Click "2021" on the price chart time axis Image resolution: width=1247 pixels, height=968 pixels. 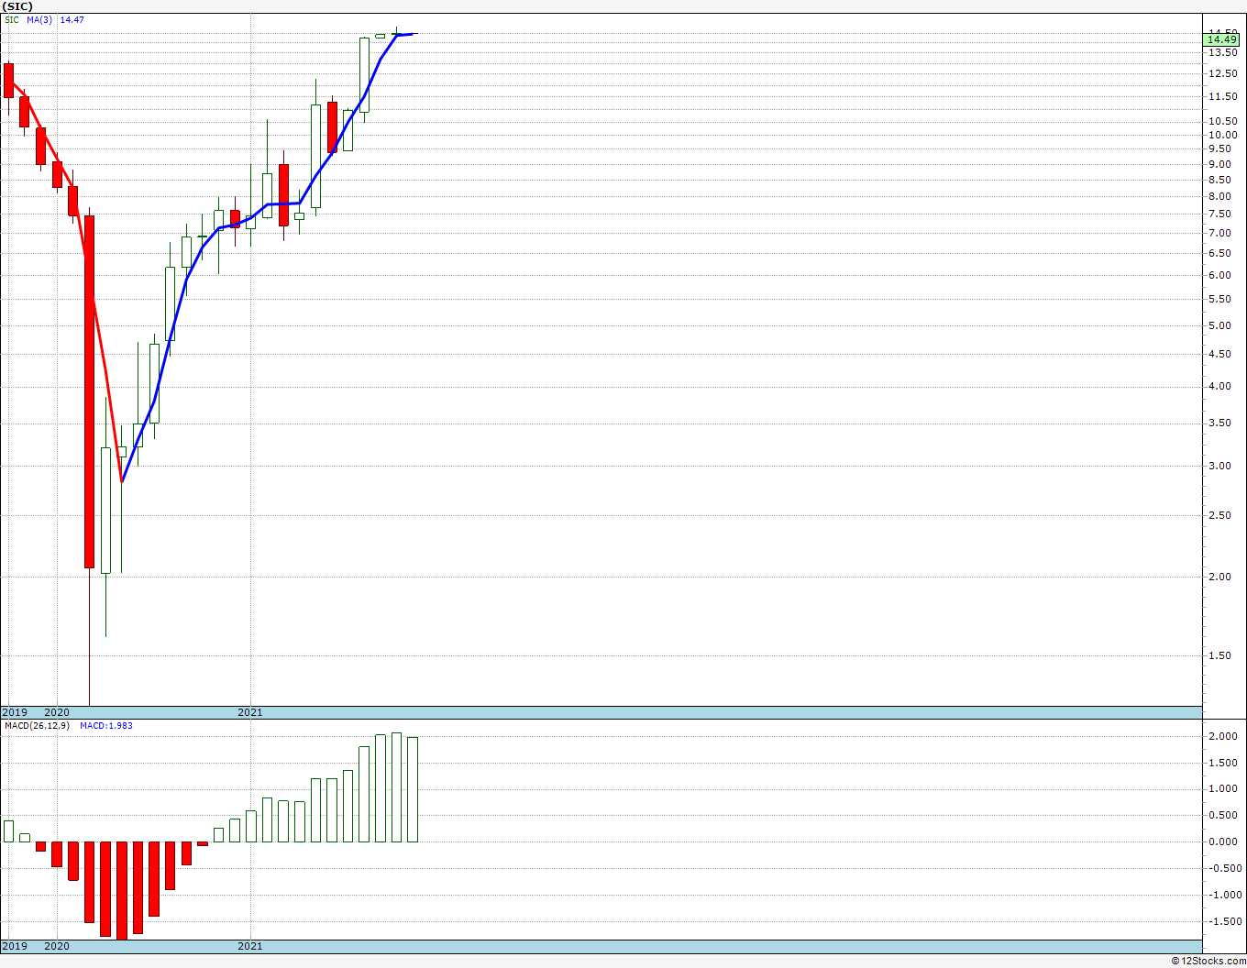click(x=250, y=712)
